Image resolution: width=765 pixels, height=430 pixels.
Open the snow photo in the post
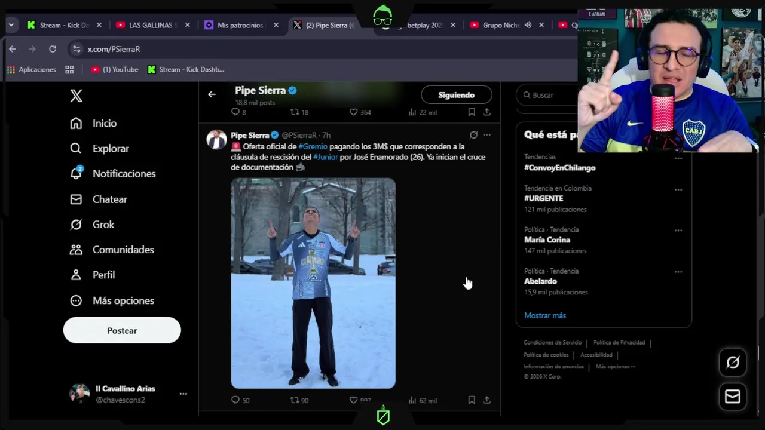[x=313, y=283]
